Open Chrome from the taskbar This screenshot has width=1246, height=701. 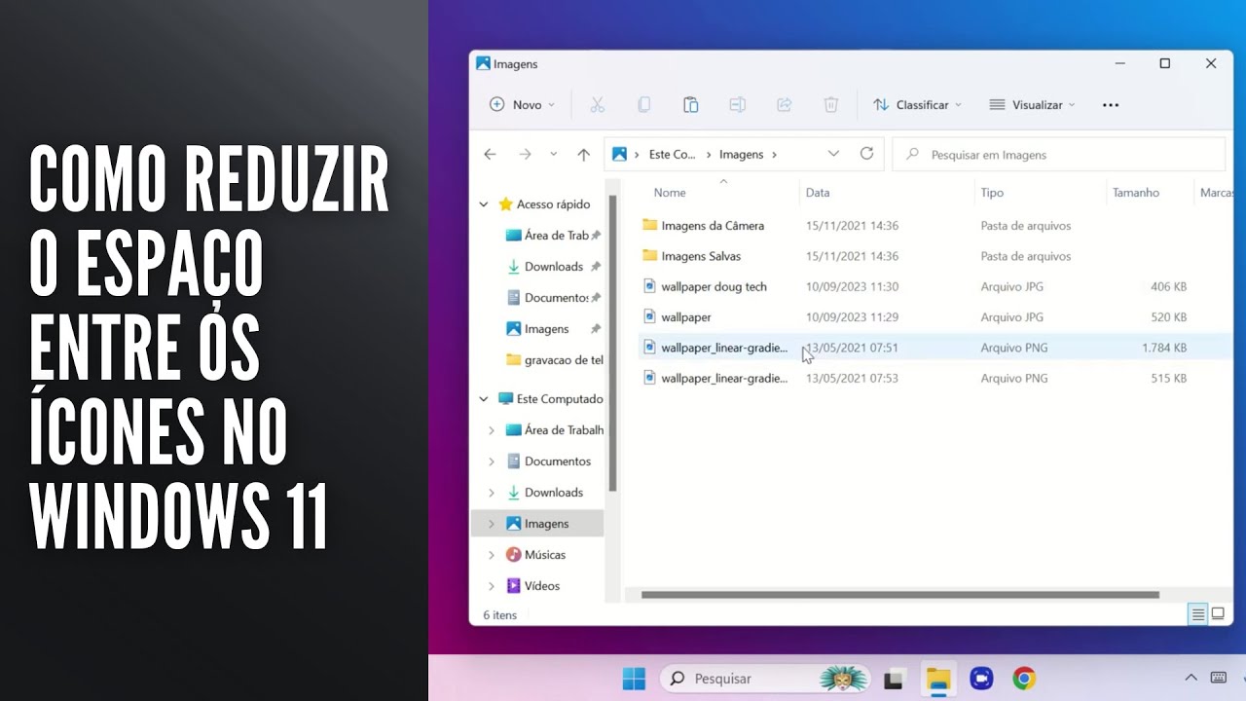pyautogui.click(x=1023, y=679)
